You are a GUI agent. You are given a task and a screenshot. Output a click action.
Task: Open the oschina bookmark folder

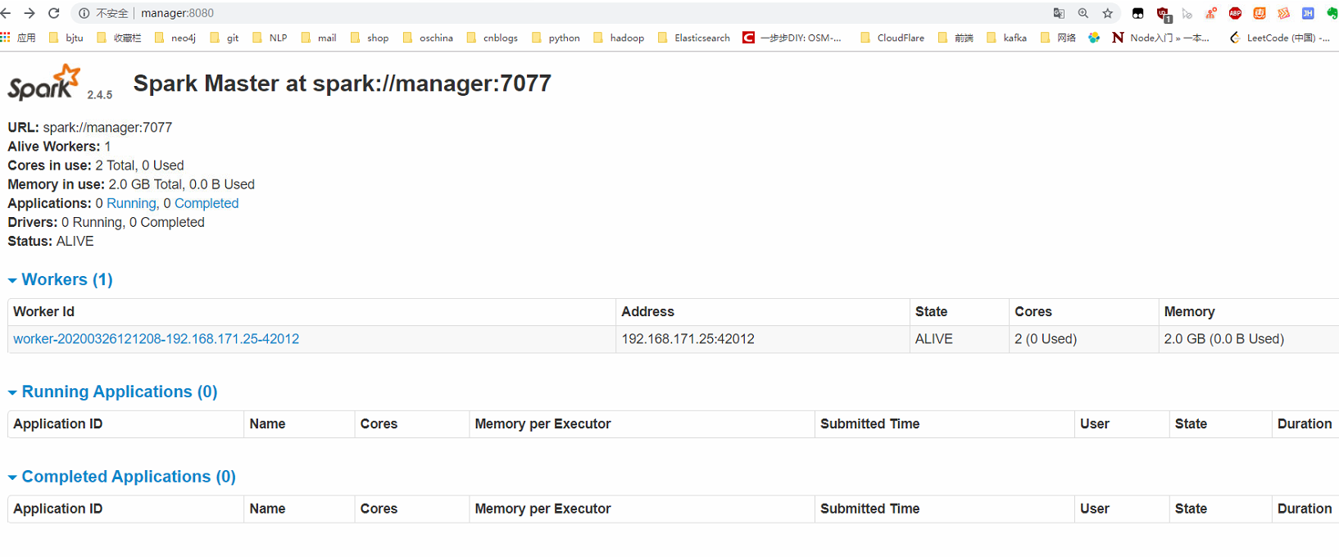(x=428, y=38)
